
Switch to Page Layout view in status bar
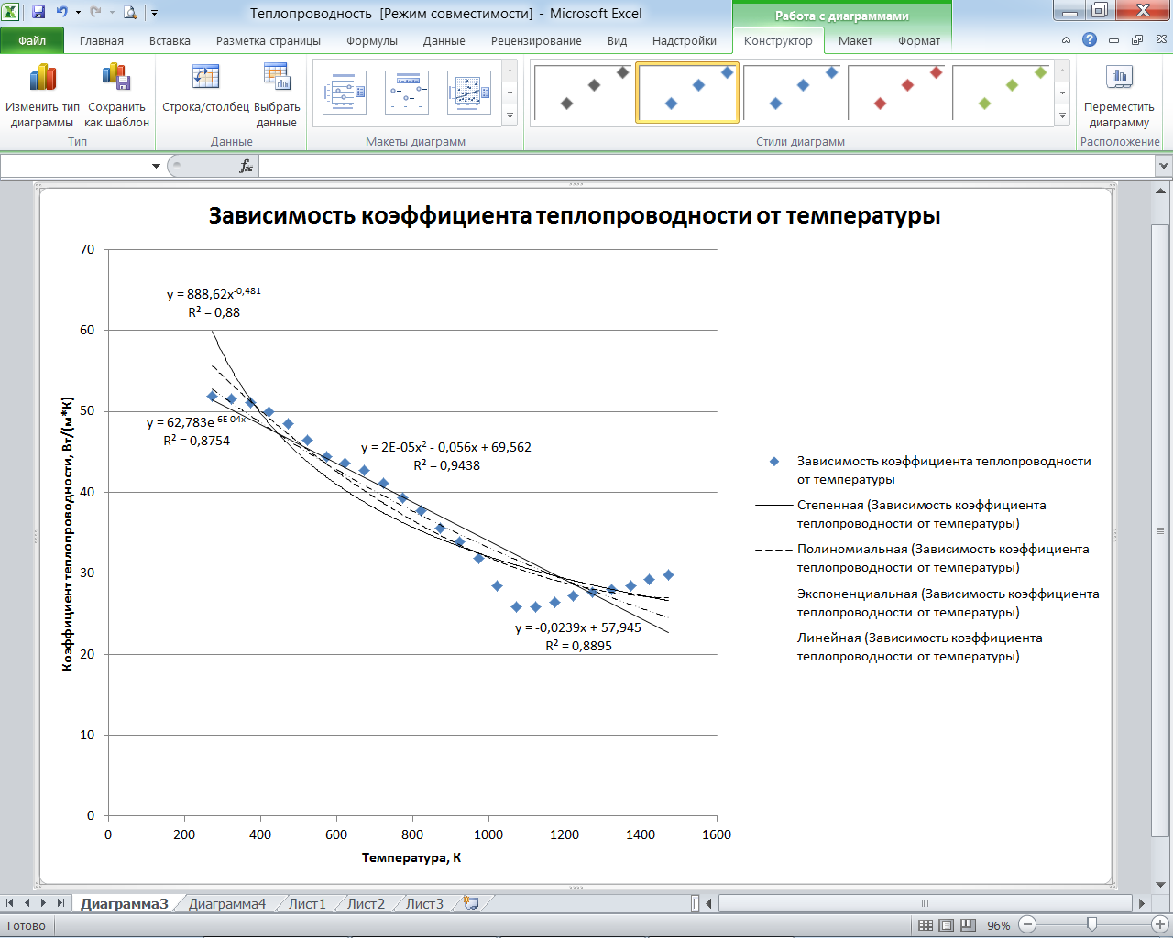(x=947, y=925)
